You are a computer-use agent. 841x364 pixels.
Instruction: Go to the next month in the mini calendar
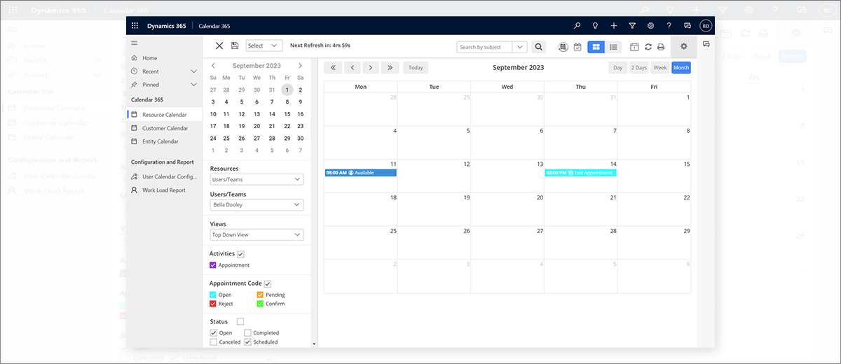tap(300, 66)
